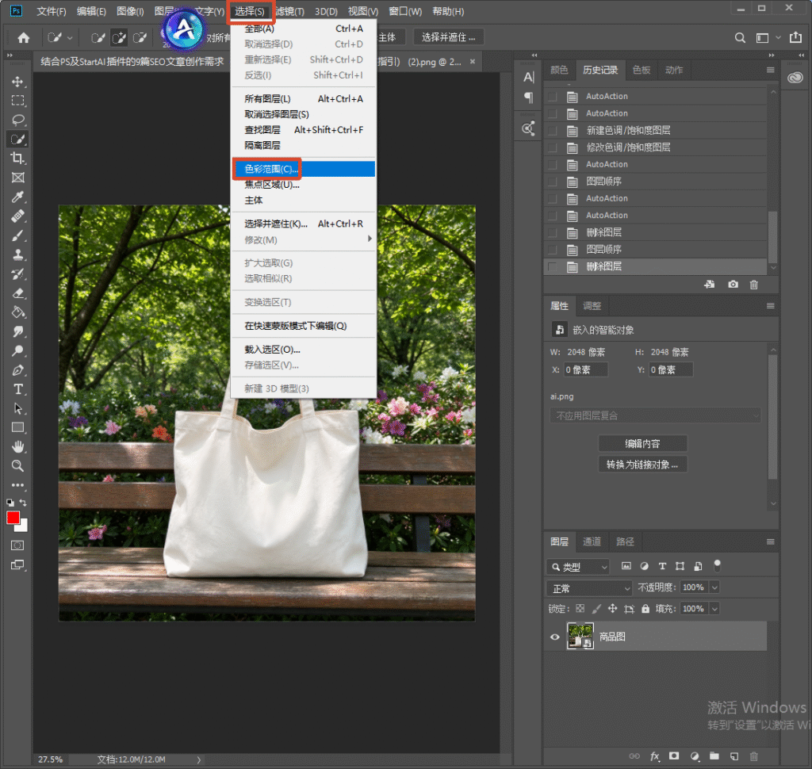The image size is (812, 769).
Task: Toggle history state box for 修改色调/饱和度图层
Action: pos(553,147)
